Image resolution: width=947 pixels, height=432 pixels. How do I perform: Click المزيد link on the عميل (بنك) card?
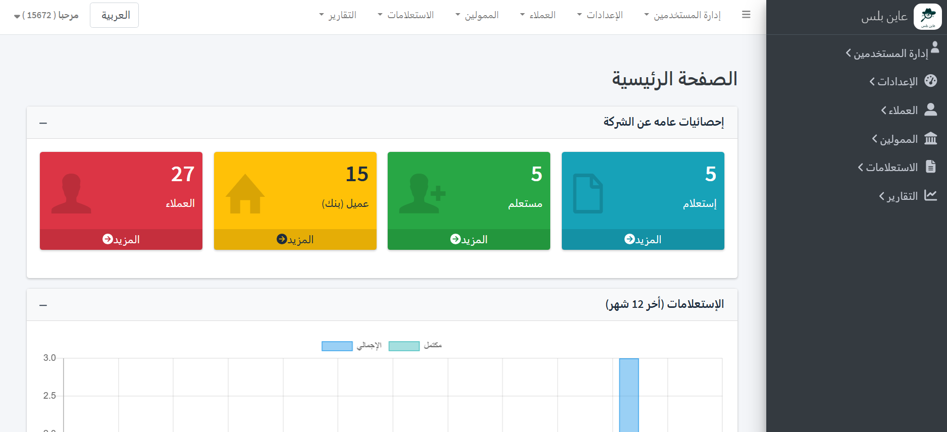pyautogui.click(x=295, y=239)
